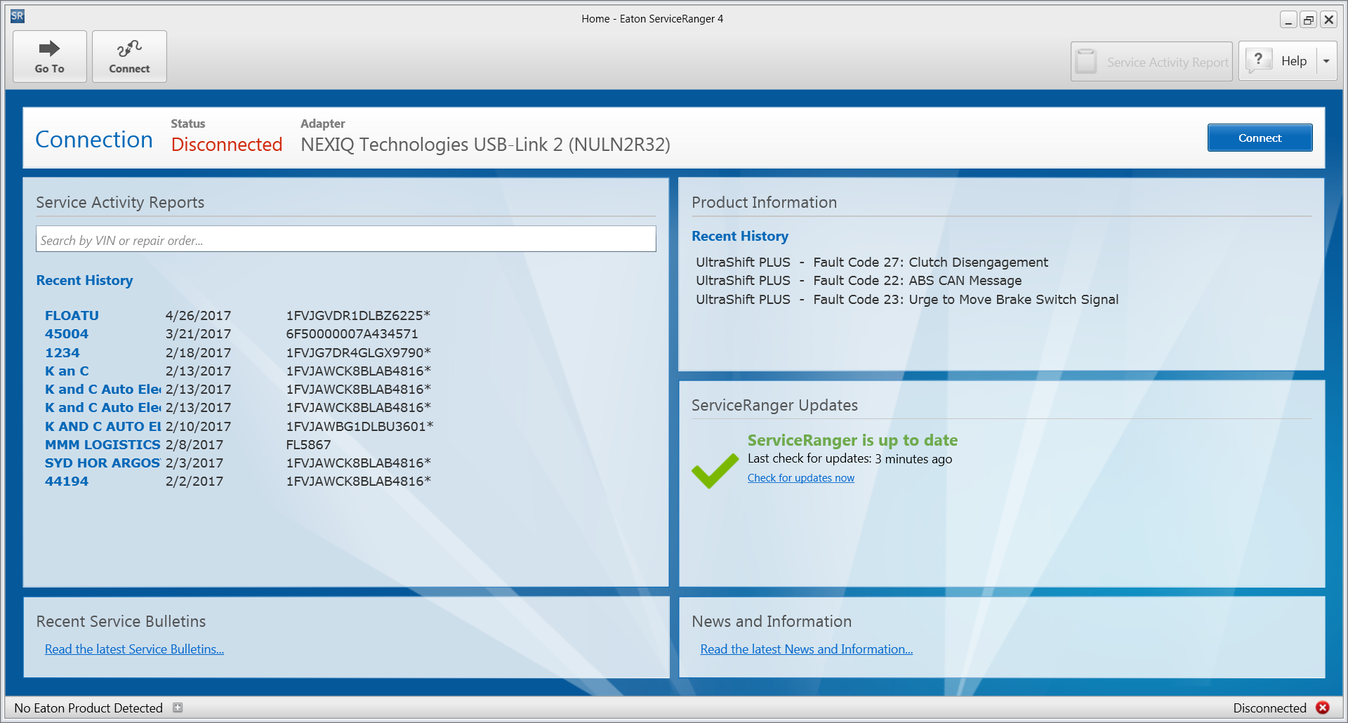
Task: Expand the Help dropdown arrow
Action: coord(1326,61)
